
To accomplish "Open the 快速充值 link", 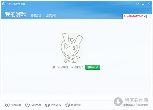I will [x=16, y=105].
